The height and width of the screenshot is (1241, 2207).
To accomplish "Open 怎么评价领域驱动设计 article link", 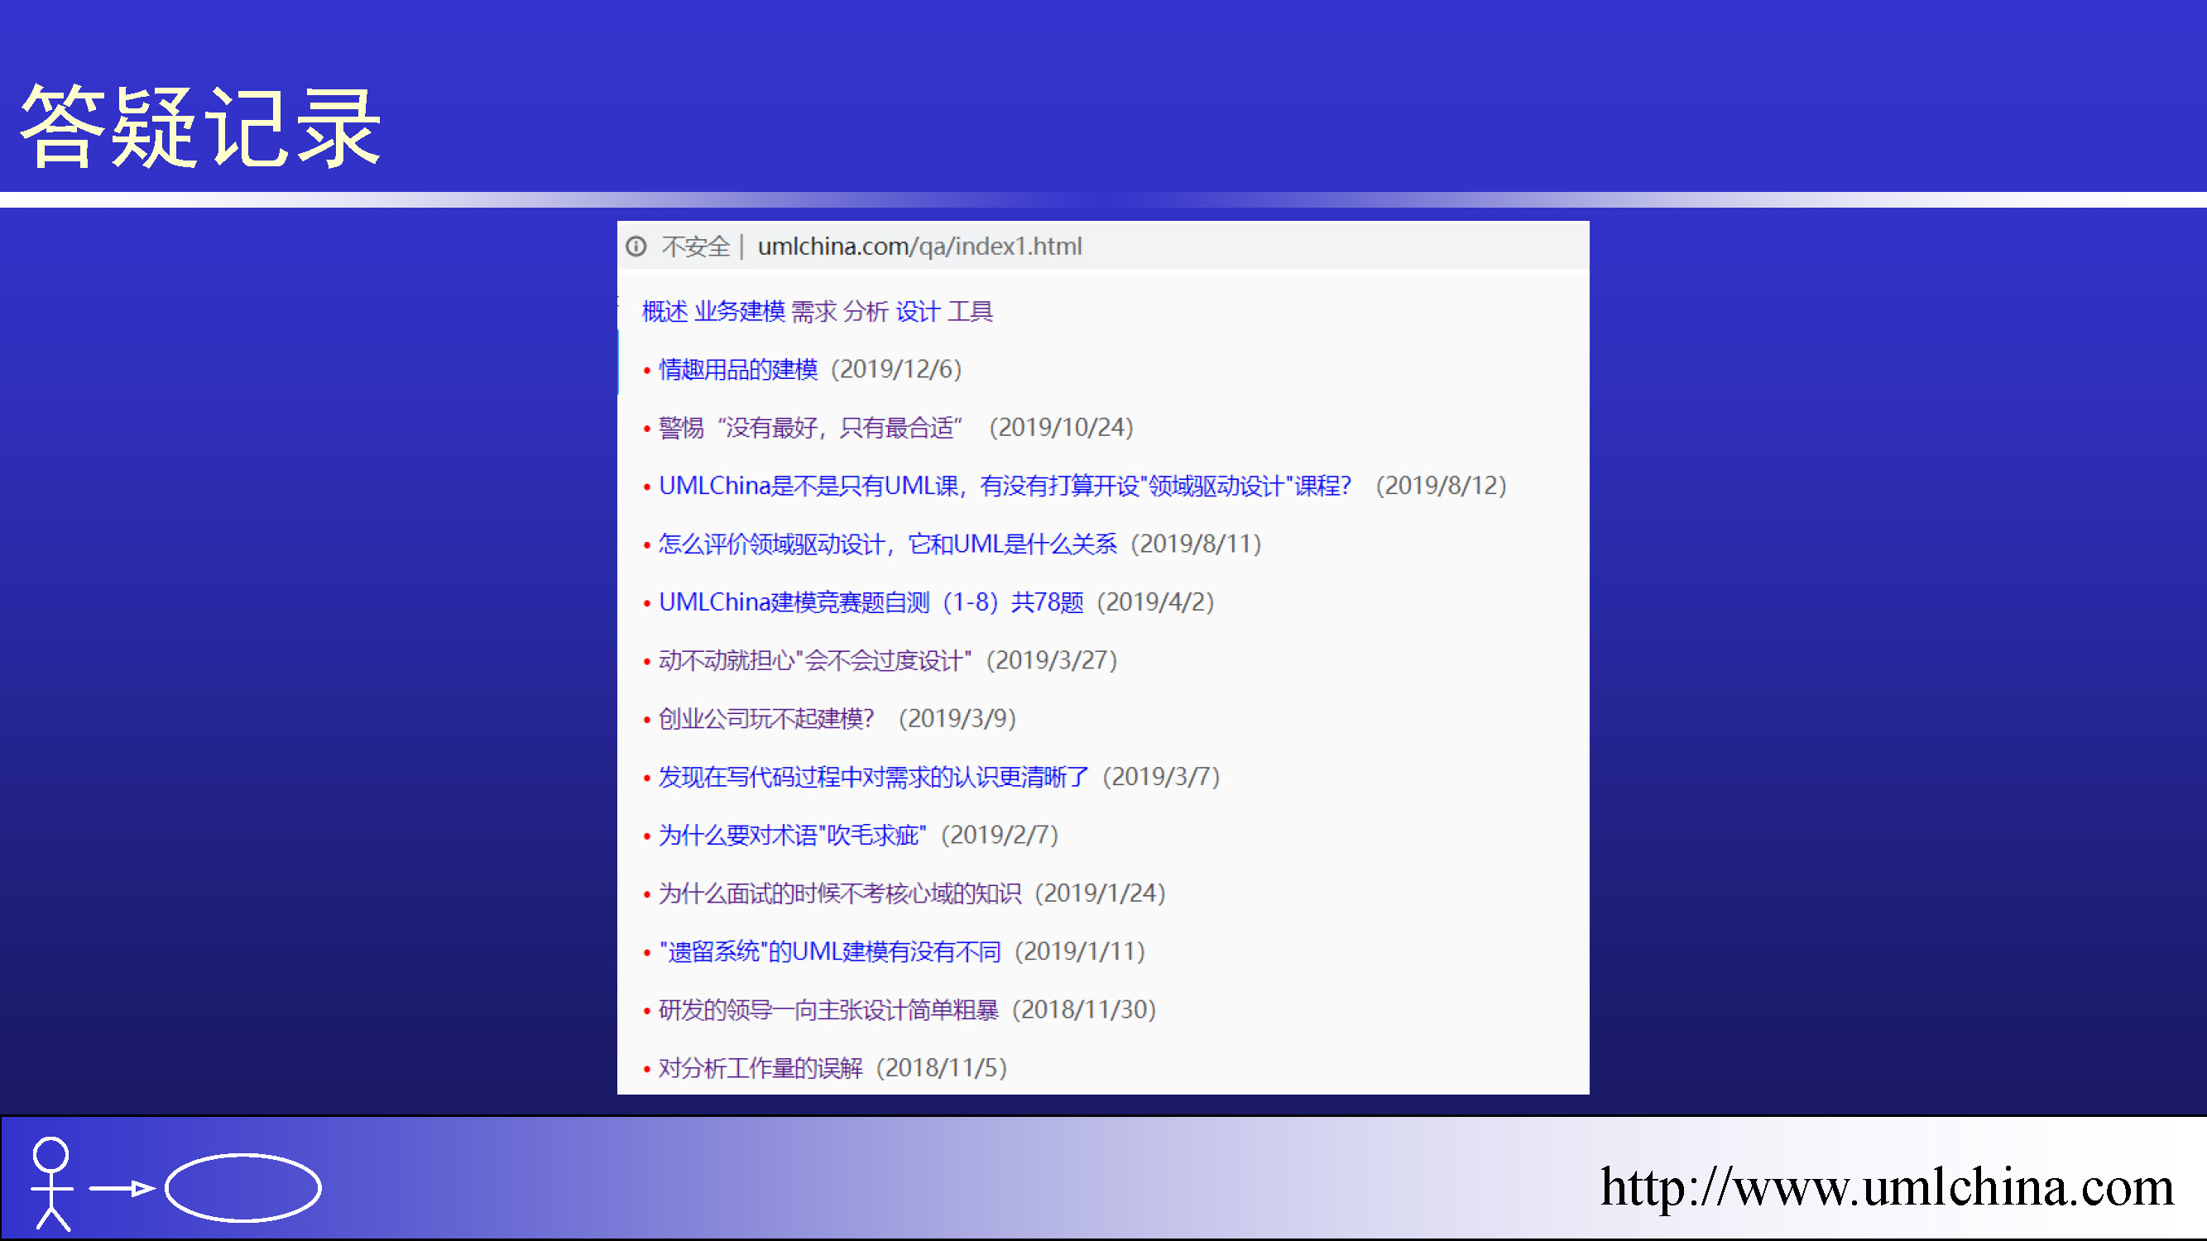I will (888, 544).
